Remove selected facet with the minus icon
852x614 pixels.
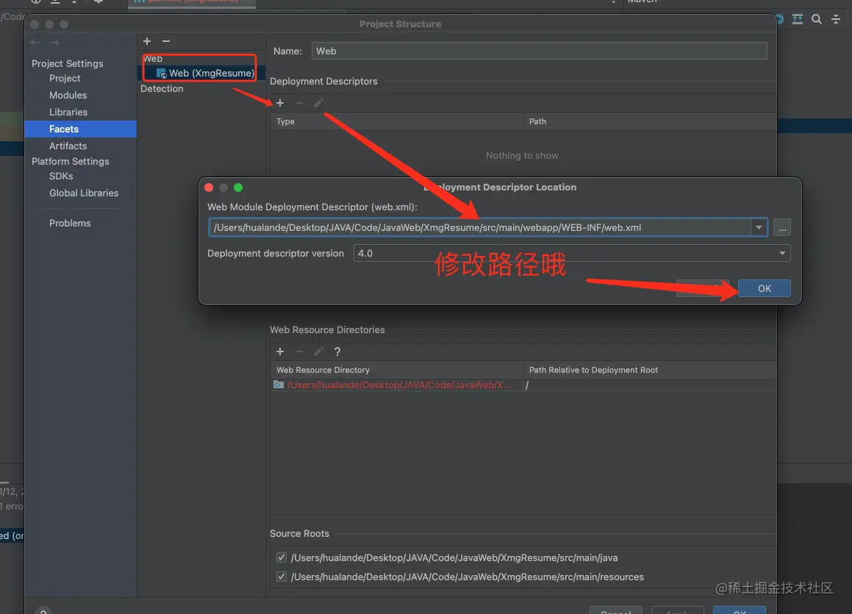166,41
